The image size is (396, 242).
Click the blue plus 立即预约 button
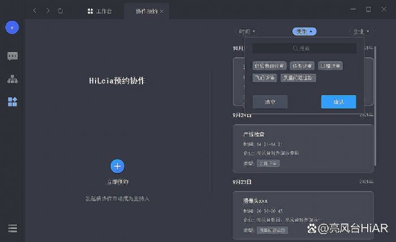pyautogui.click(x=117, y=166)
